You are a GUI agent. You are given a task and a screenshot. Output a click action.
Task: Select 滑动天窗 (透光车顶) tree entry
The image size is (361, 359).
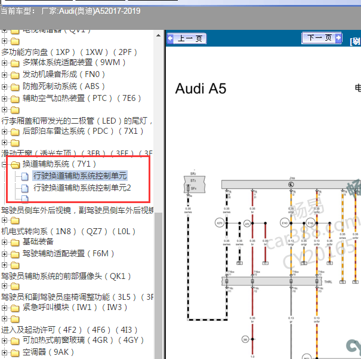(x=77, y=153)
